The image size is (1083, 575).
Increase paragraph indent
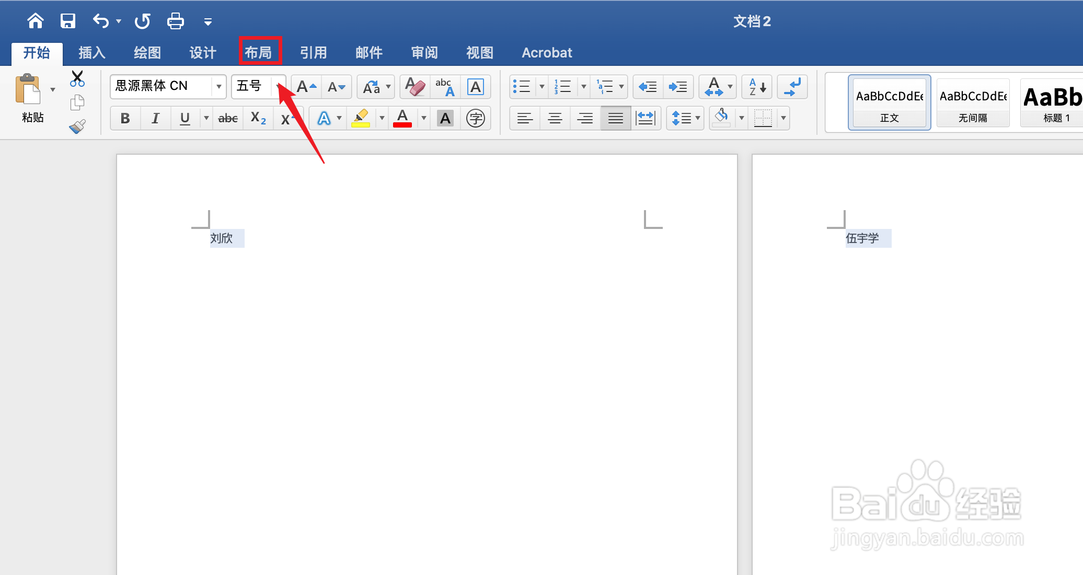coord(678,87)
